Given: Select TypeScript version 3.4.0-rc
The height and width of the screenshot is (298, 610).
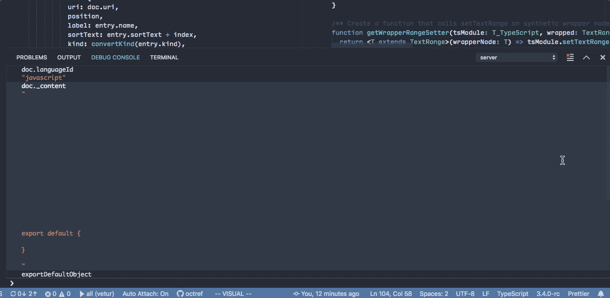Looking at the screenshot, I should [548, 294].
